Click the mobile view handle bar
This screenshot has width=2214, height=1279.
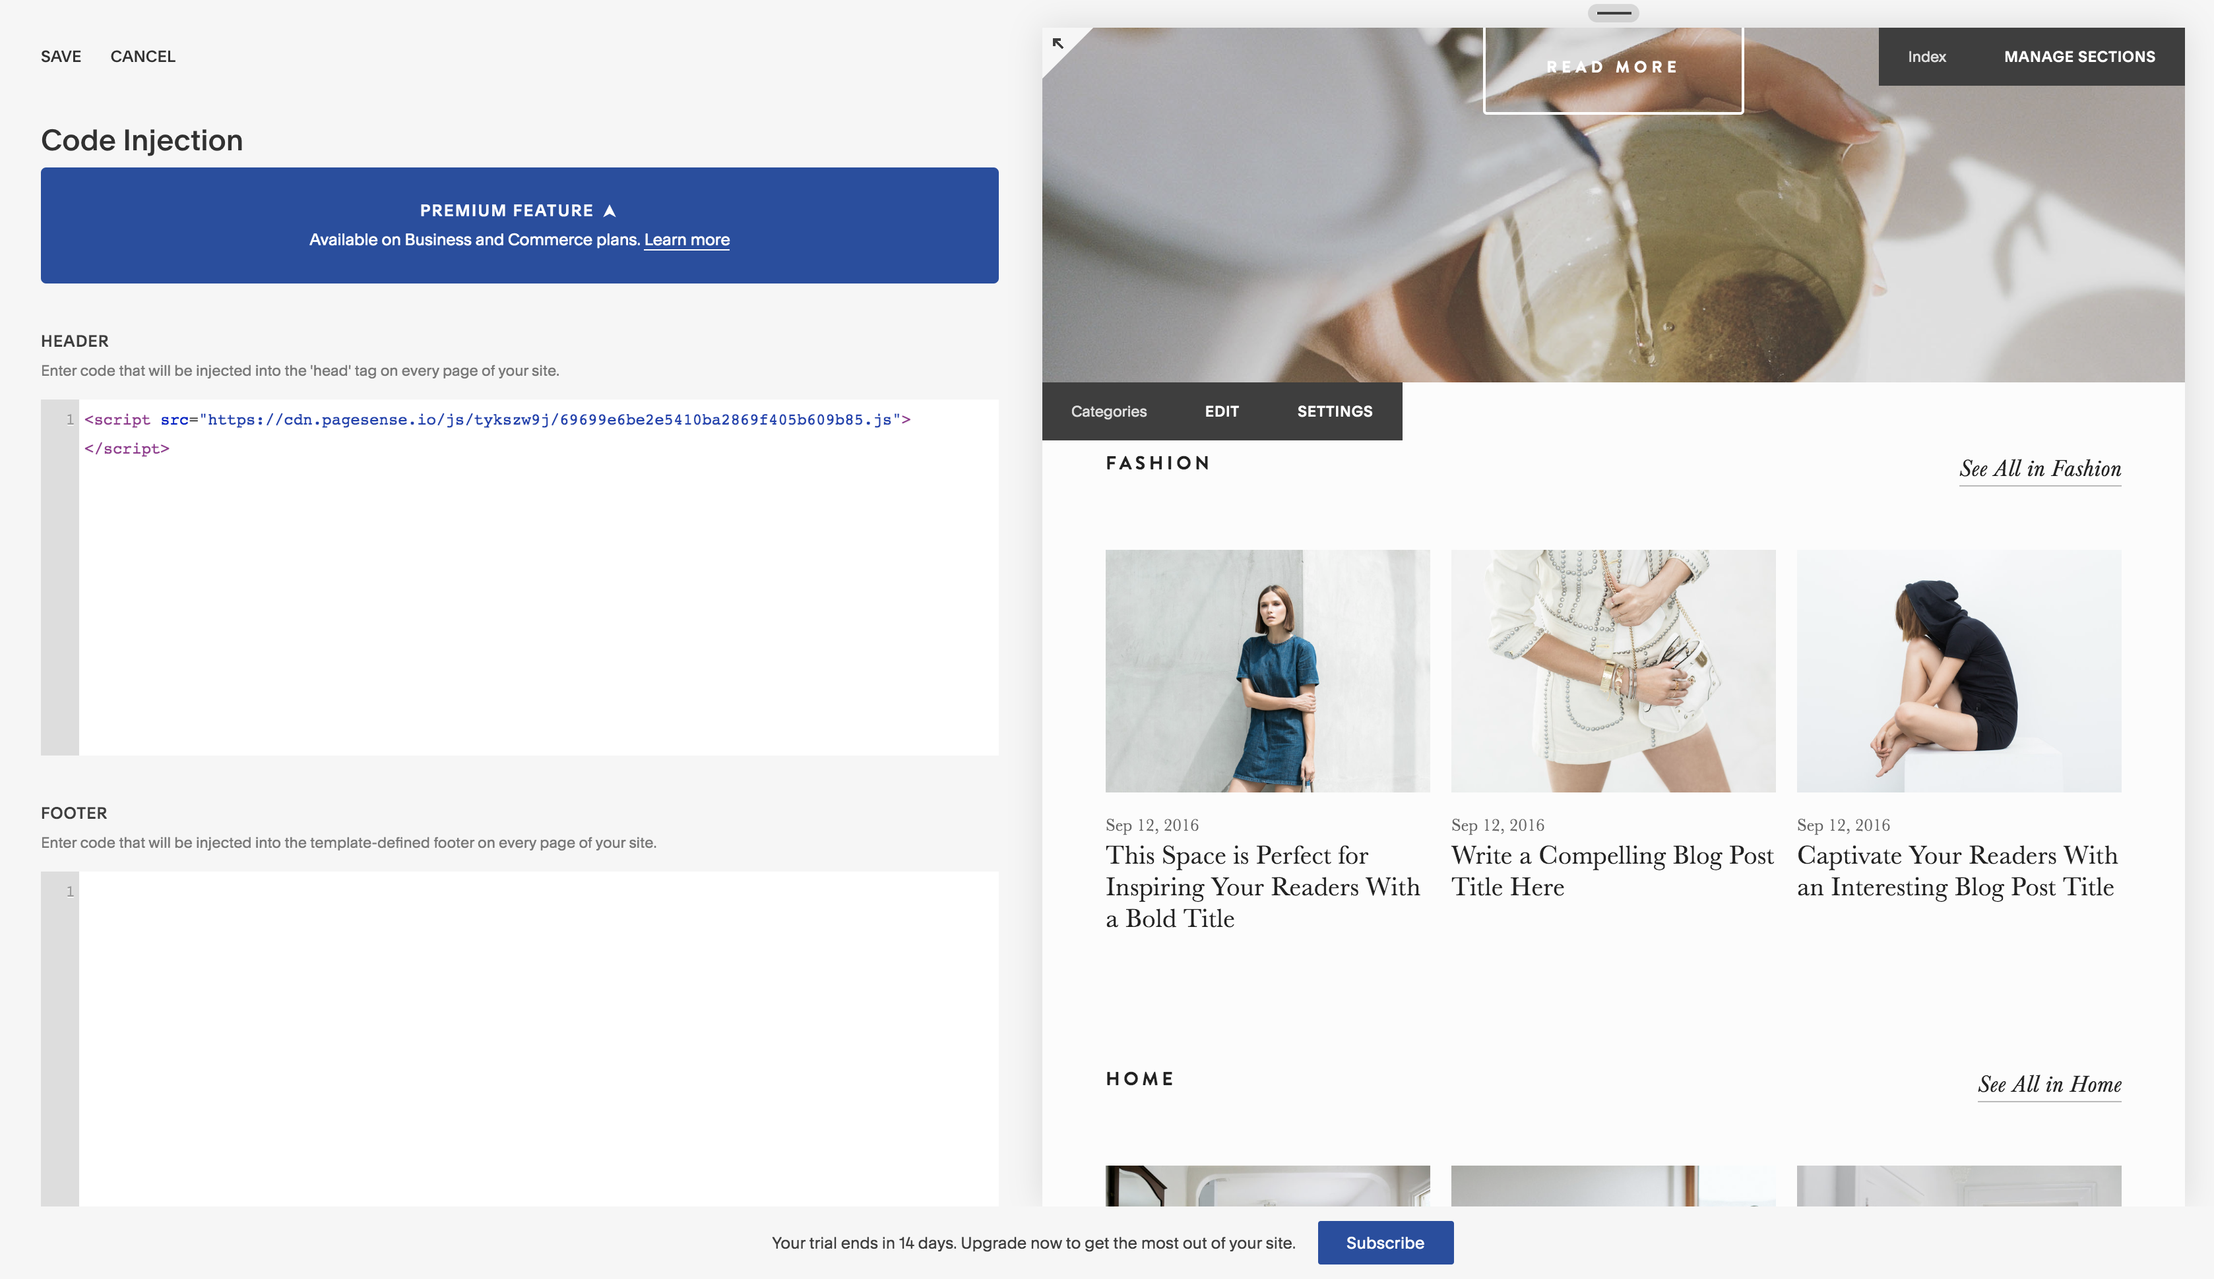[x=1613, y=13]
